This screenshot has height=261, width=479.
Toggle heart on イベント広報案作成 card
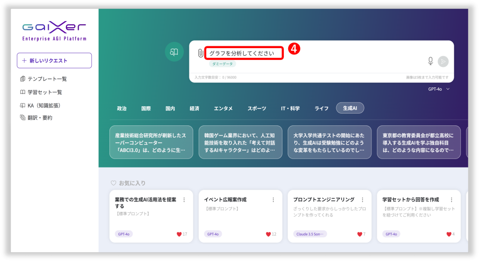(269, 234)
